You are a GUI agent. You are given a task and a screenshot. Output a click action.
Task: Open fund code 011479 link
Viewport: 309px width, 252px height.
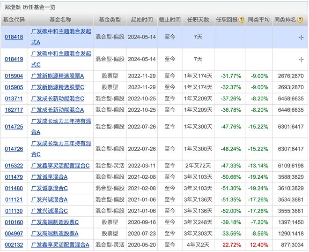point(14,177)
